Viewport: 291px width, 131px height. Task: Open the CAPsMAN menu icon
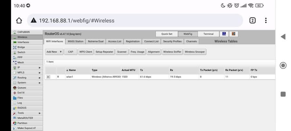pyautogui.click(x=15, y=32)
